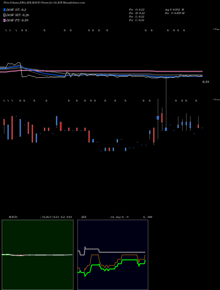Select the 'DOW ST: 0.2' legend text
Image resolution: width=220 pixels, height=290 pixels.
click(16, 10)
